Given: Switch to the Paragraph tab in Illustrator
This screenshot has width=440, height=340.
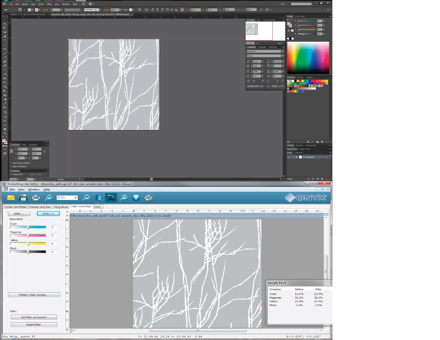Looking at the screenshot, I should [x=262, y=47].
